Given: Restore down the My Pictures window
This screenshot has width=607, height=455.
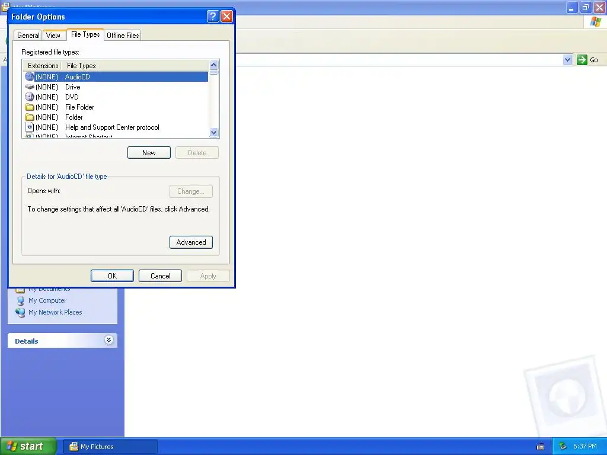Looking at the screenshot, I should pyautogui.click(x=586, y=7).
